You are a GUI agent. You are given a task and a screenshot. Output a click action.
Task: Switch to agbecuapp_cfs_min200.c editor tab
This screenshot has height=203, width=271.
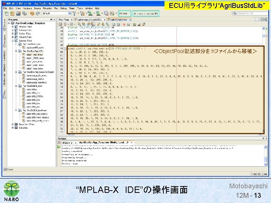pos(90,20)
